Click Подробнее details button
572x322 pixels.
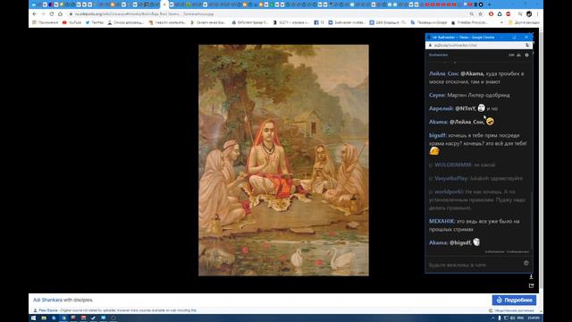[514, 300]
